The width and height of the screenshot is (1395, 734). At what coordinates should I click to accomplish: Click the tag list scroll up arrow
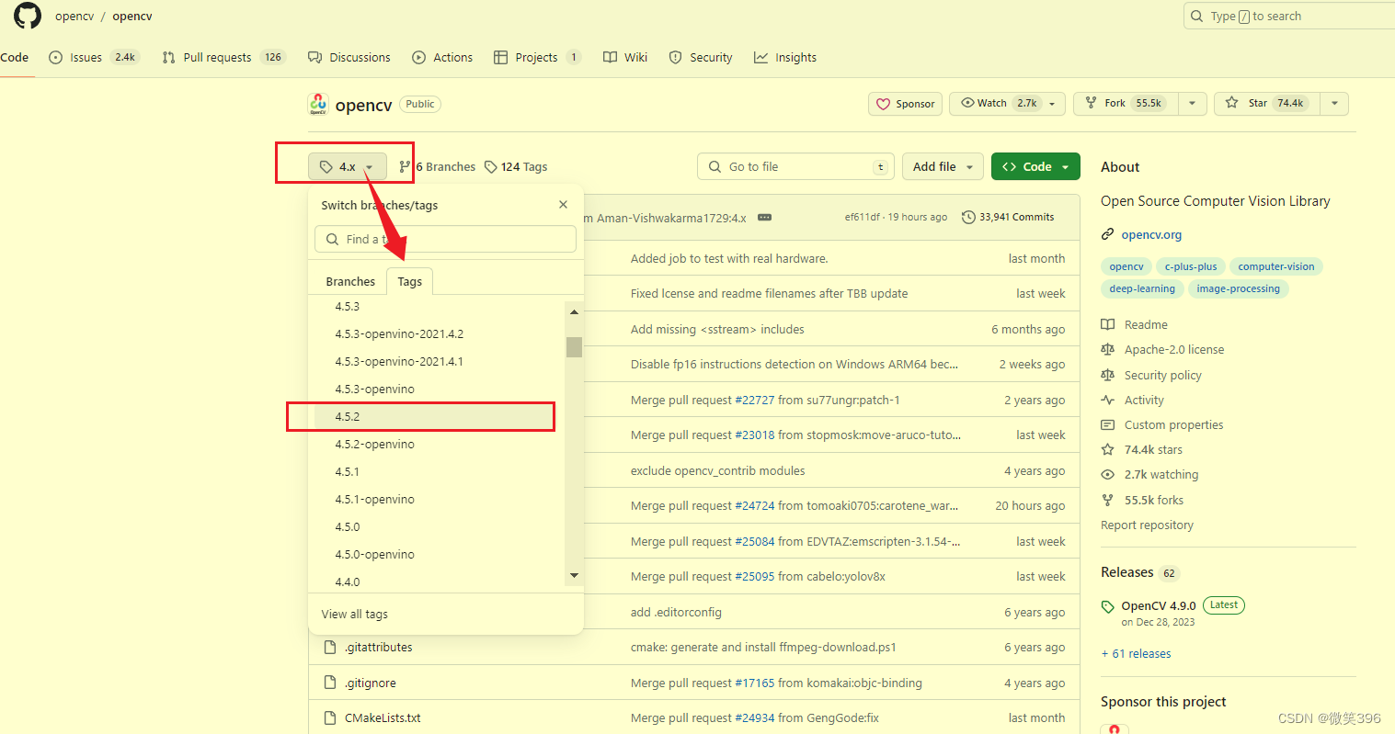(574, 312)
